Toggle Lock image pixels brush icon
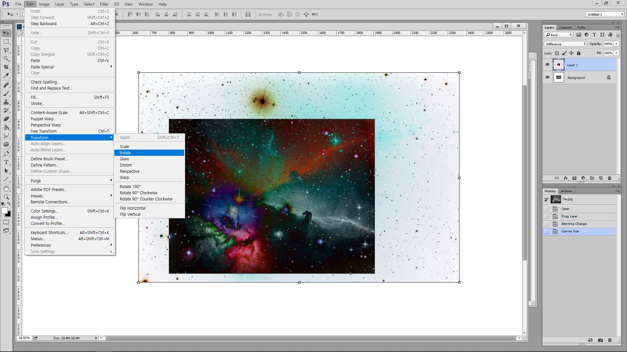The width and height of the screenshot is (627, 352). point(564,53)
